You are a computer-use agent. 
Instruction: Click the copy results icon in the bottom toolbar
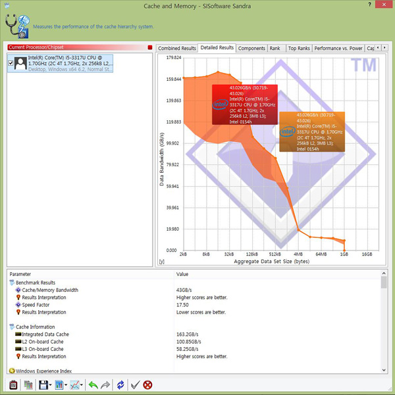coord(28,385)
